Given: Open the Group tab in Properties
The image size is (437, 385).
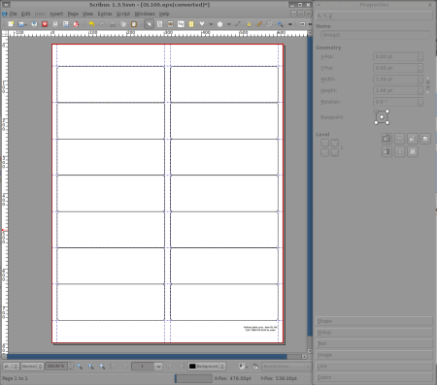Looking at the screenshot, I should pos(374,333).
